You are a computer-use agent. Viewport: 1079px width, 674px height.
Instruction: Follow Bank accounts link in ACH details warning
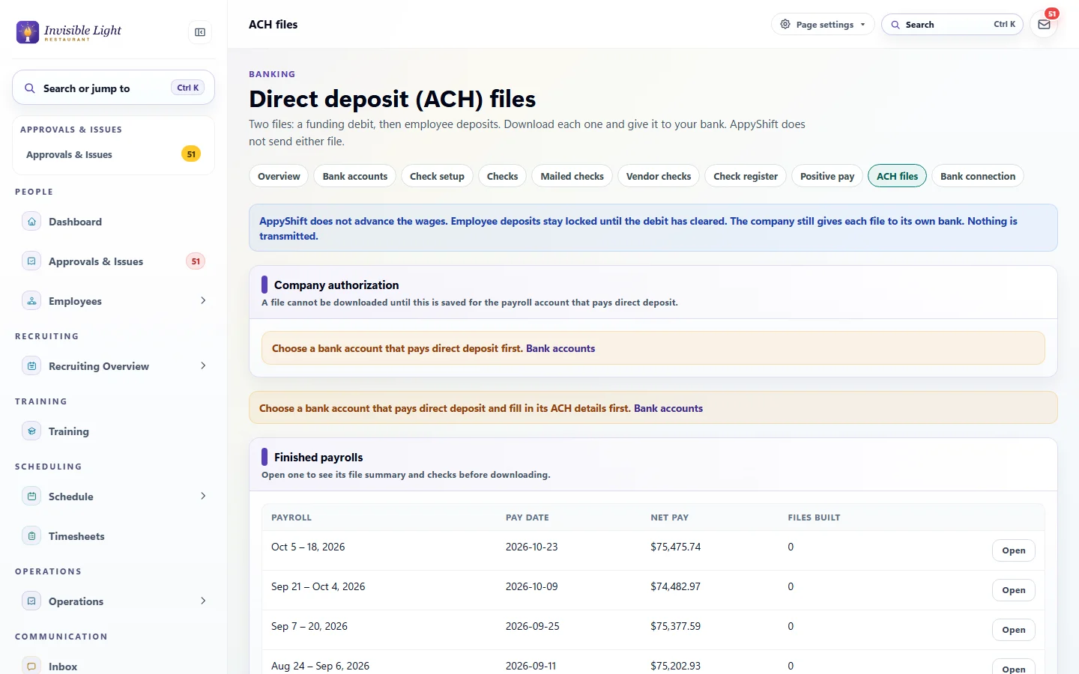[668, 408]
